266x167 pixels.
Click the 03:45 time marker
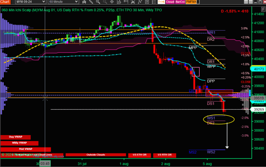(x=45, y=164)
